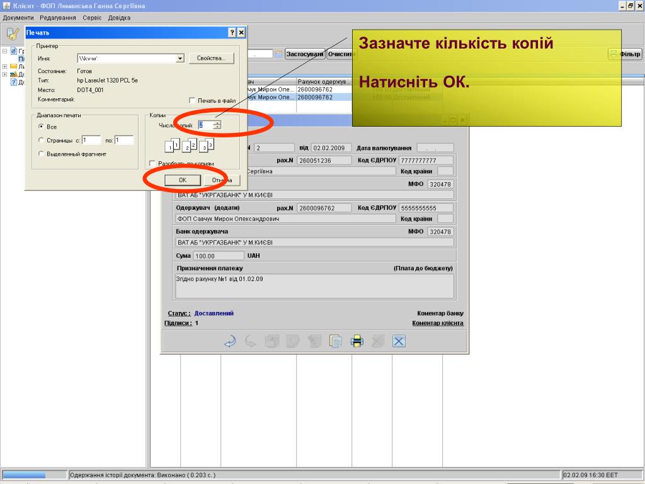Expand the books tree node
Screen dimensions: 645x484
pos(4,74)
